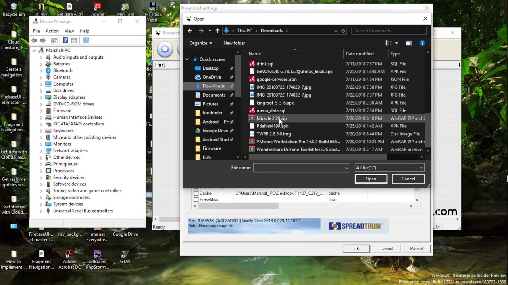Select Recycle Bin desktop icon
This screenshot has height=285, width=508.
(x=13, y=10)
